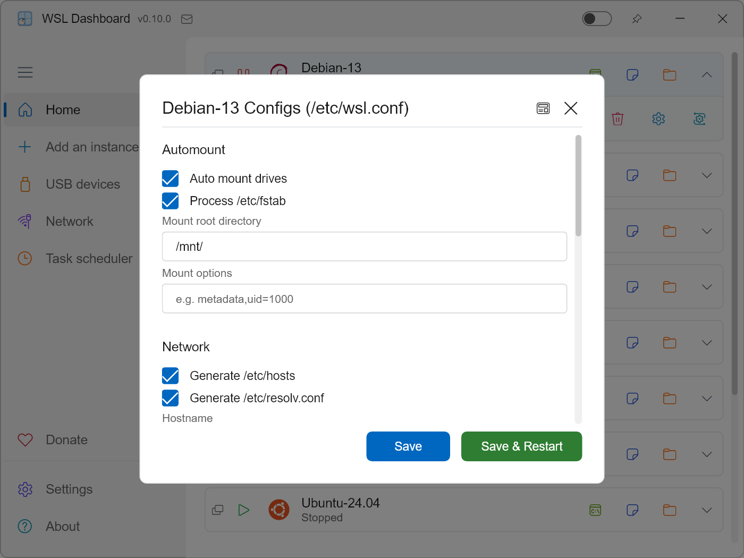Image resolution: width=744 pixels, height=558 pixels.
Task: Click the envelope icon beside version number
Action: [x=187, y=19]
